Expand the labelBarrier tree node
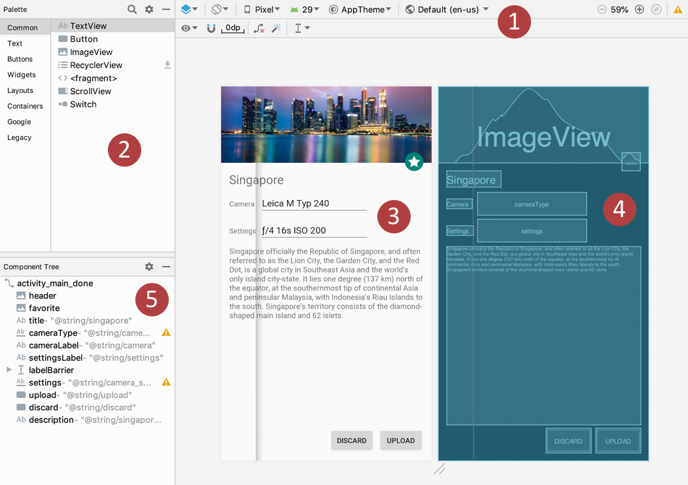688x485 pixels. (9, 370)
